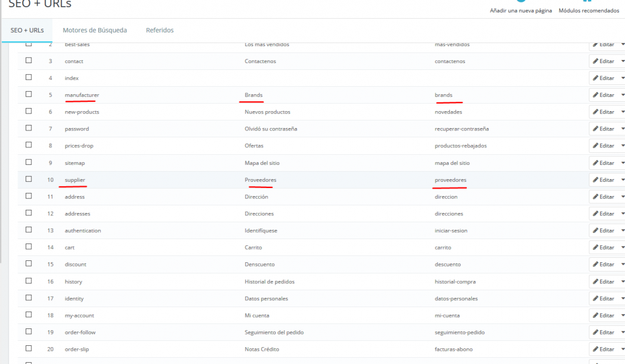Viewport: 625px width, 364px height.
Task: Click the pencil icon in the sitemap row
Action: 596,163
